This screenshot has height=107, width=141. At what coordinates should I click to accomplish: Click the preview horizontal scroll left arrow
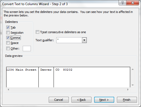point(8,89)
